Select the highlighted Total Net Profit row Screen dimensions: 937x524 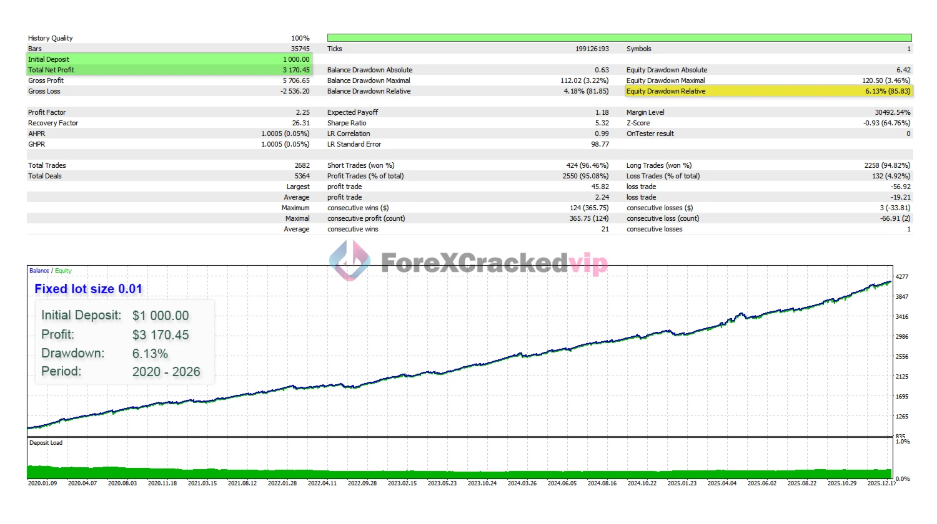[169, 70]
